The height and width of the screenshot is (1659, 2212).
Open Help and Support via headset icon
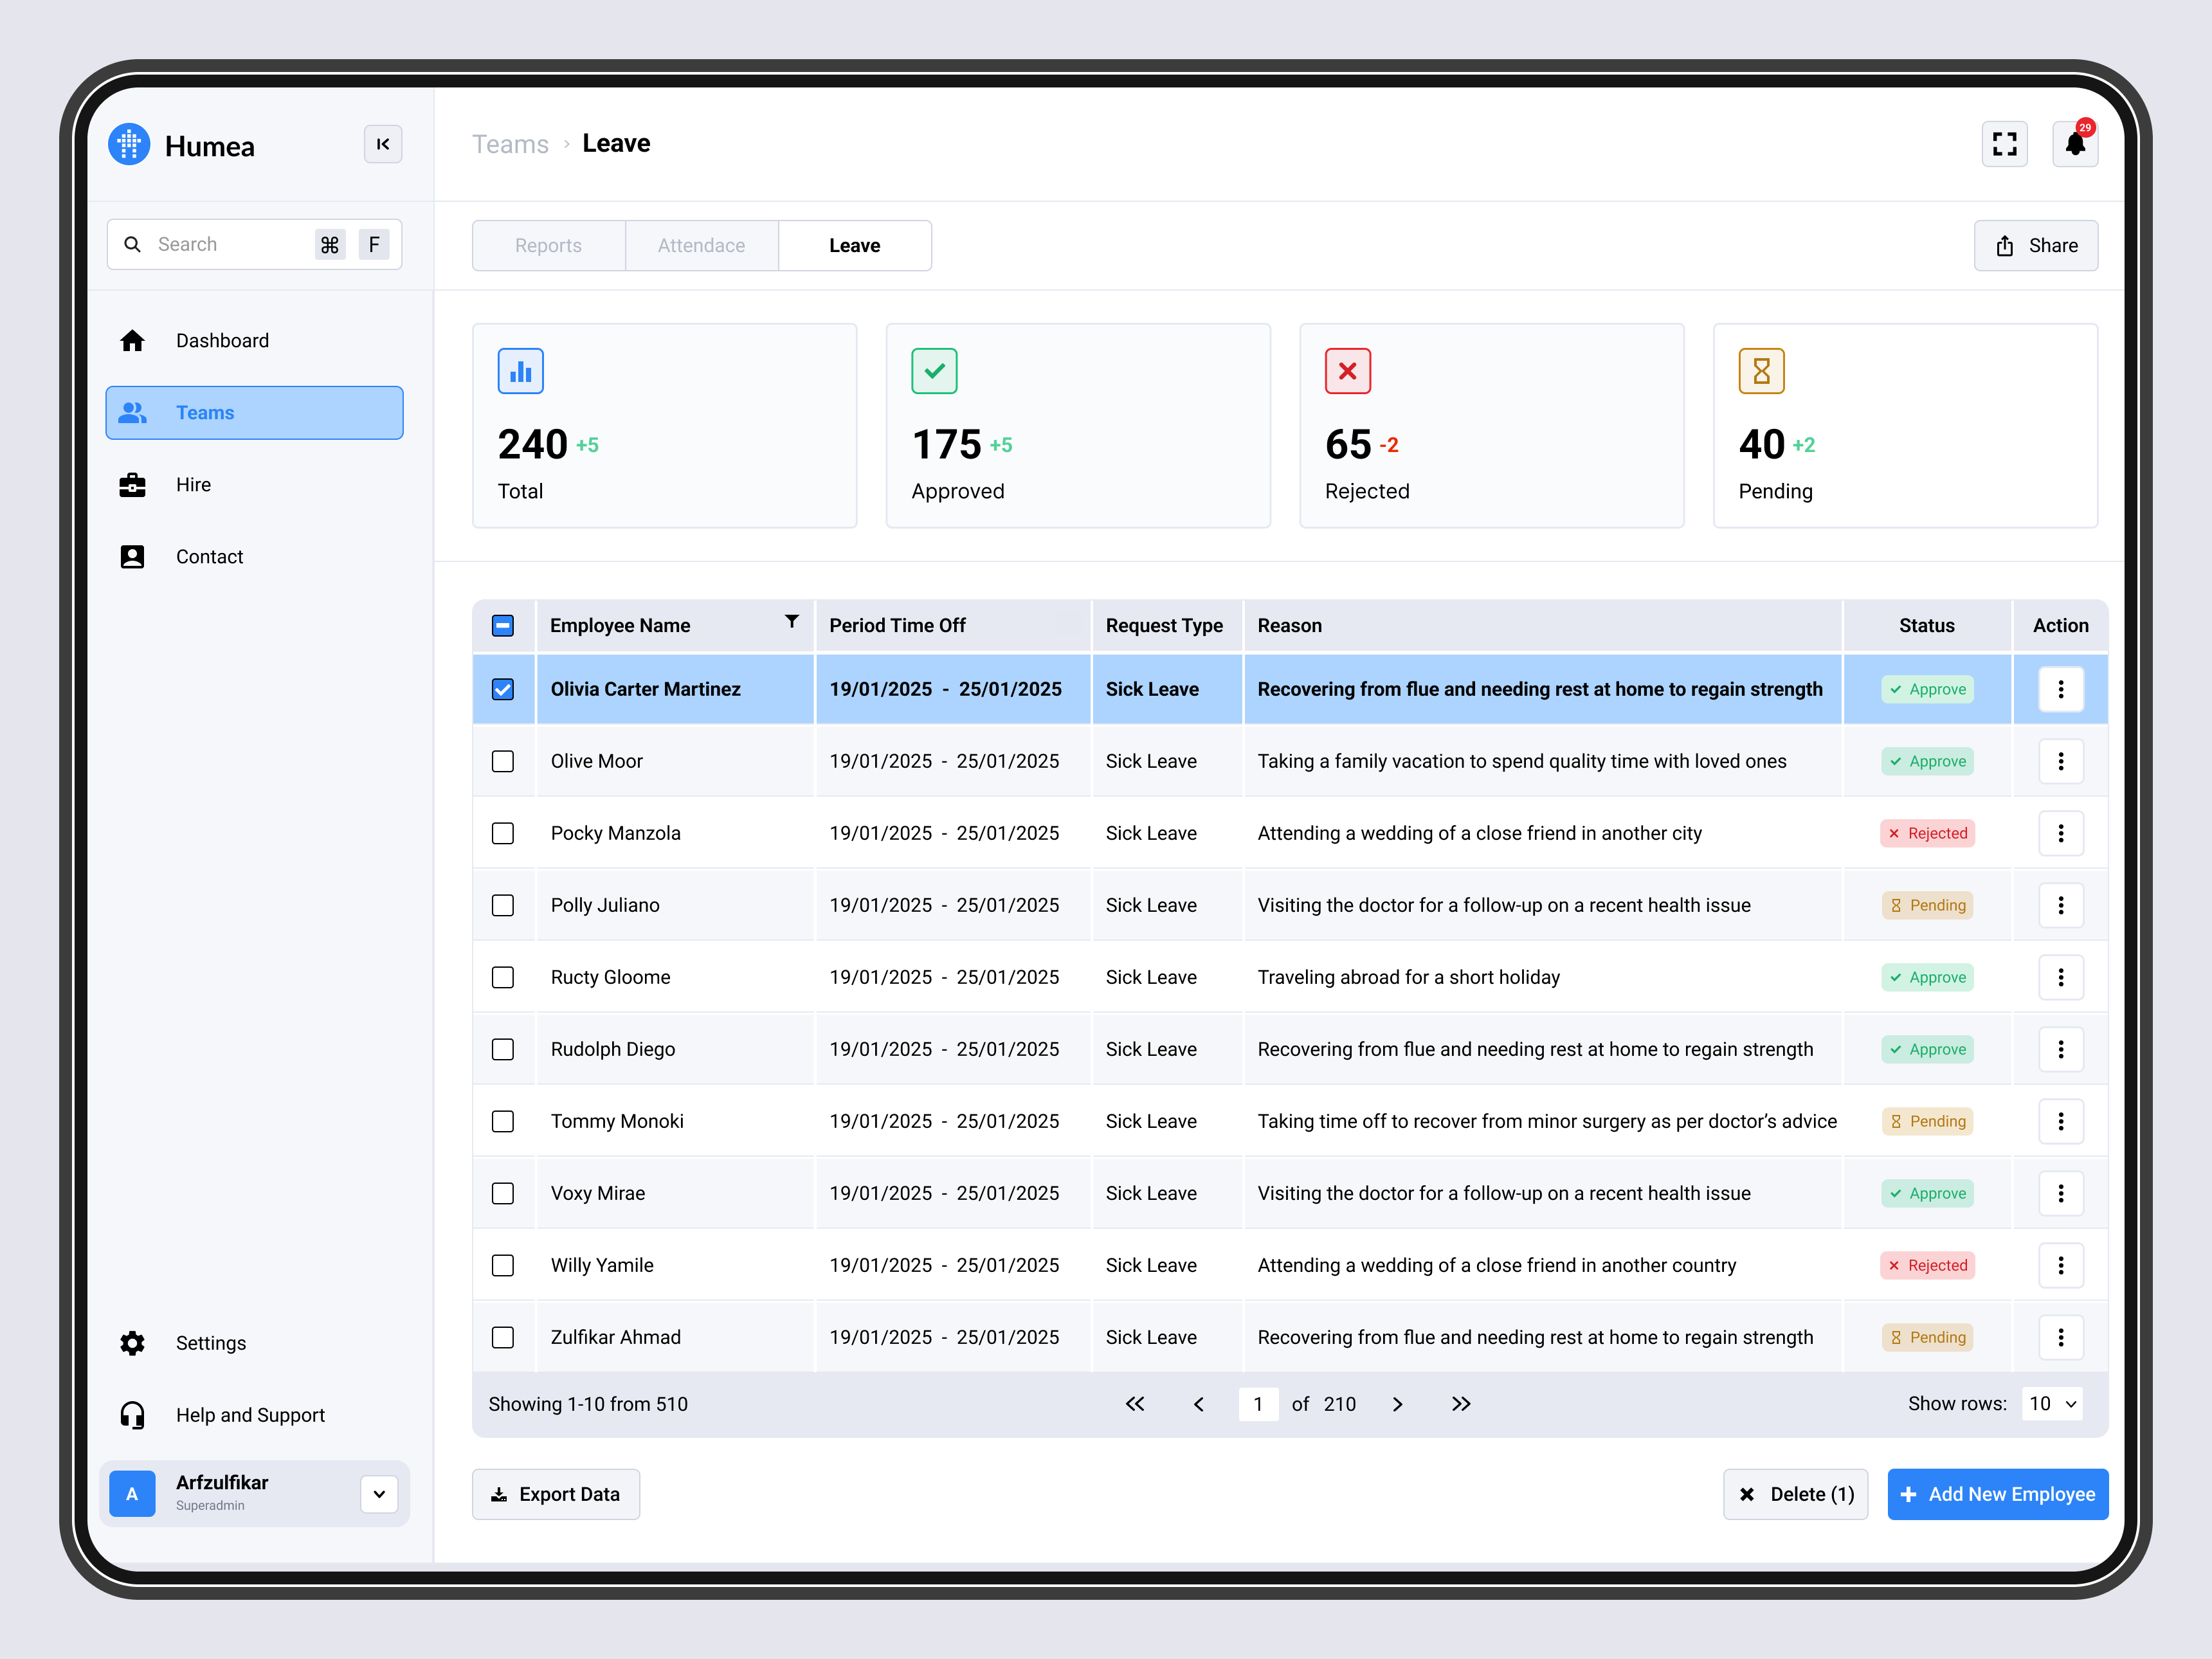pyautogui.click(x=132, y=1414)
